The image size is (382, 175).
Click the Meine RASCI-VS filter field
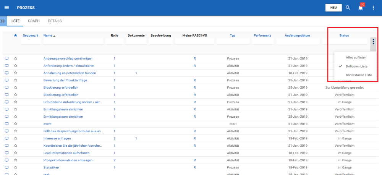pos(195,41)
